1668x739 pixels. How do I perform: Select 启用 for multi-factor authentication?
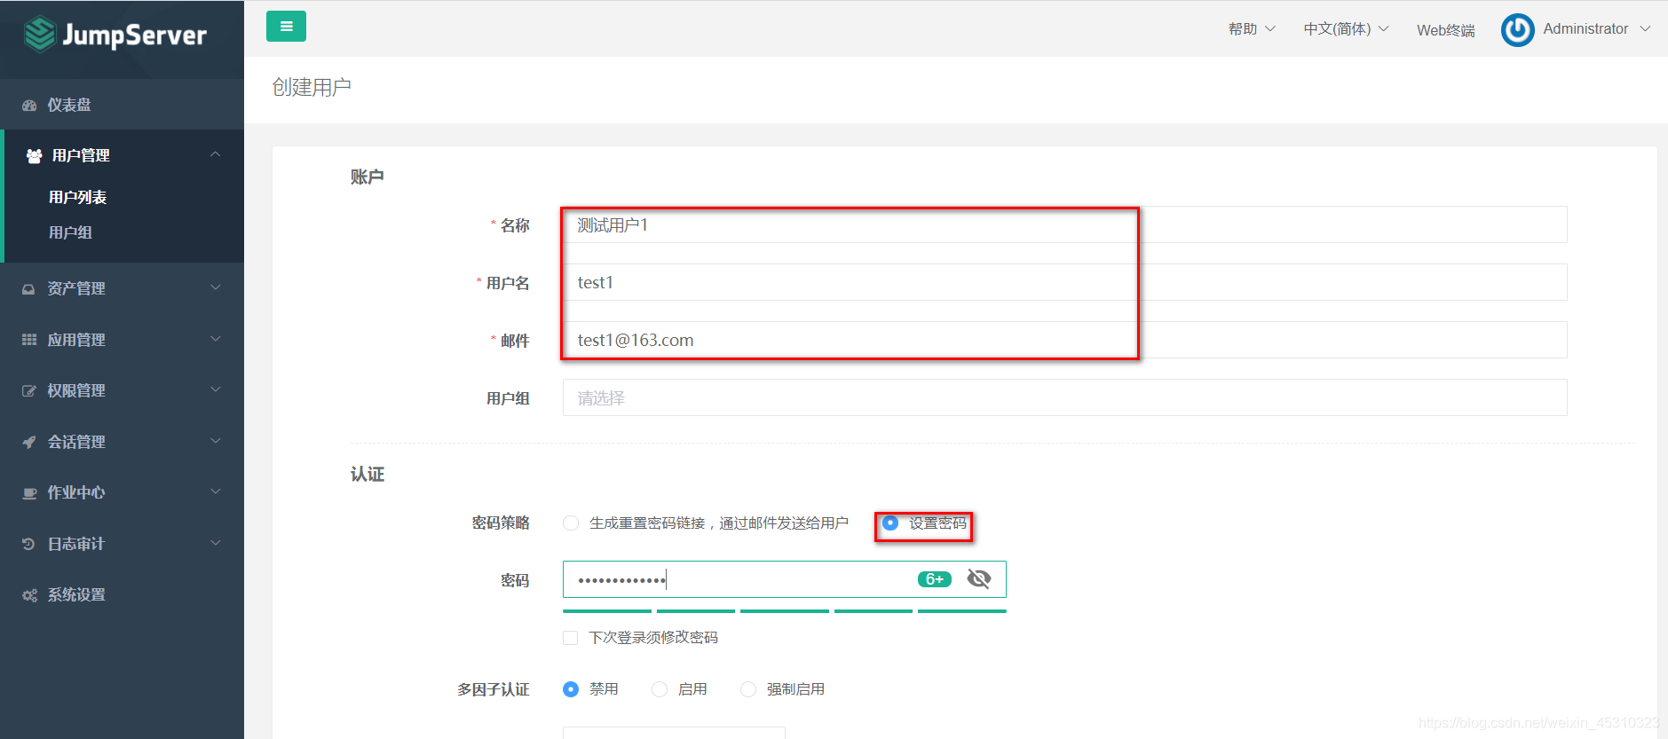pyautogui.click(x=660, y=689)
